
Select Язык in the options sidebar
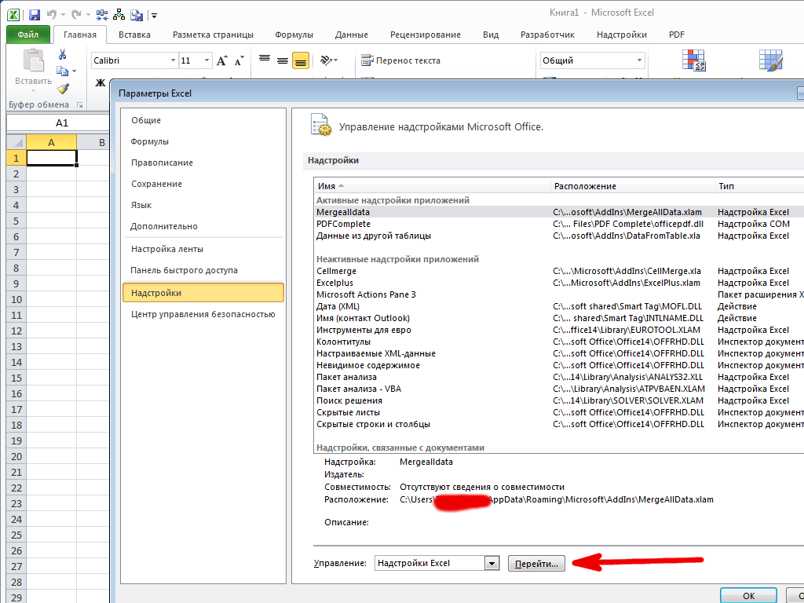(x=203, y=205)
